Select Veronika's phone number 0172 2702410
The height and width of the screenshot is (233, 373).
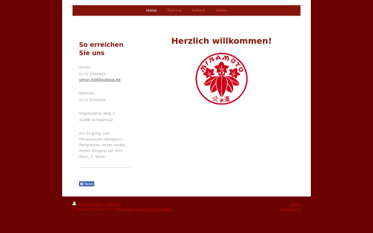tap(92, 100)
